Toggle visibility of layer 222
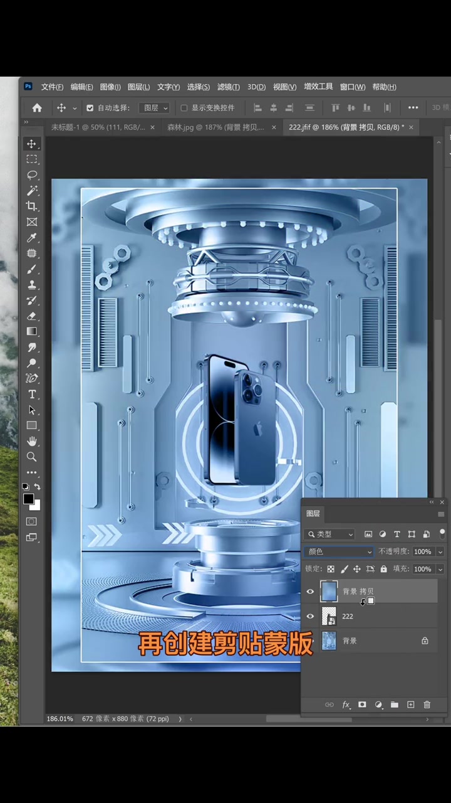 (310, 616)
